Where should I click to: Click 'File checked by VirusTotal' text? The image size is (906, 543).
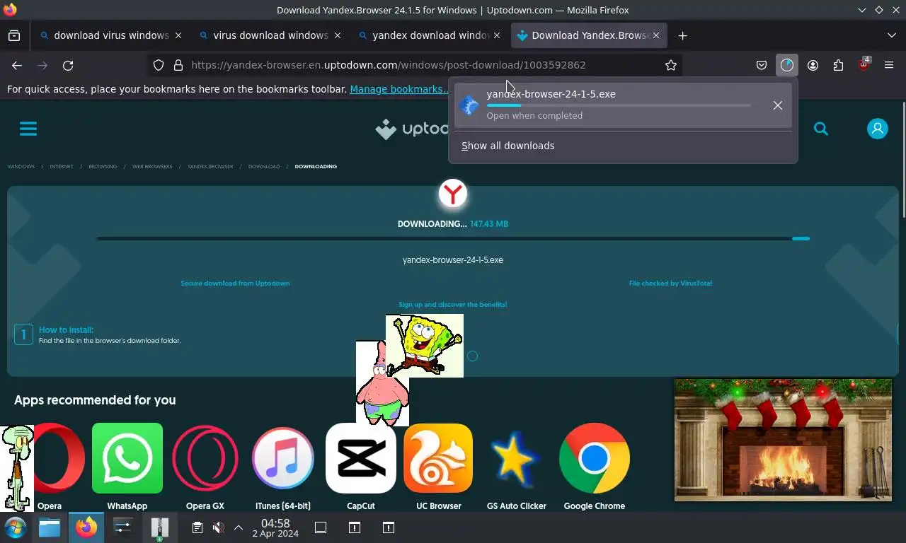click(x=670, y=284)
